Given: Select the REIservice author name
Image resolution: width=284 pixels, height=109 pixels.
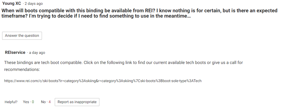Looking at the screenshot, I should (15, 53).
